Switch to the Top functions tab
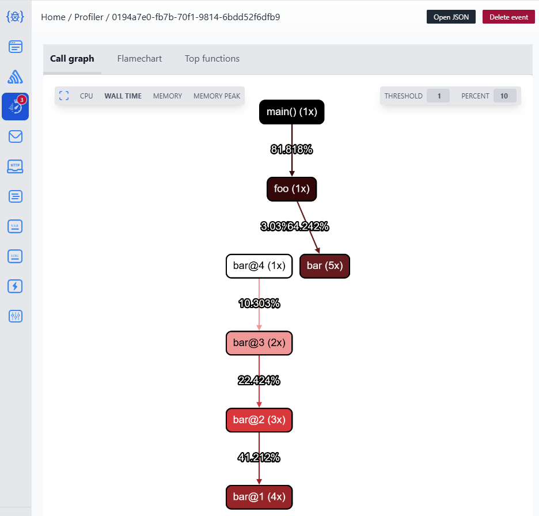This screenshot has height=516, width=539. [212, 59]
